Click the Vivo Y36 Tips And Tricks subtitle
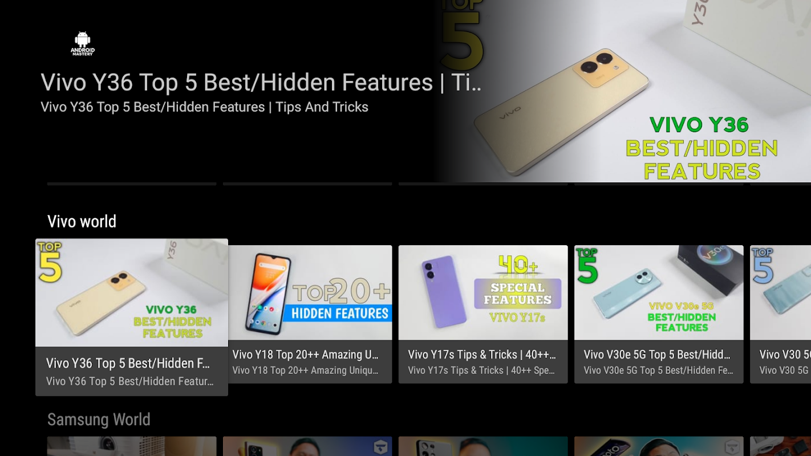Screen dimensions: 811x456 point(204,107)
